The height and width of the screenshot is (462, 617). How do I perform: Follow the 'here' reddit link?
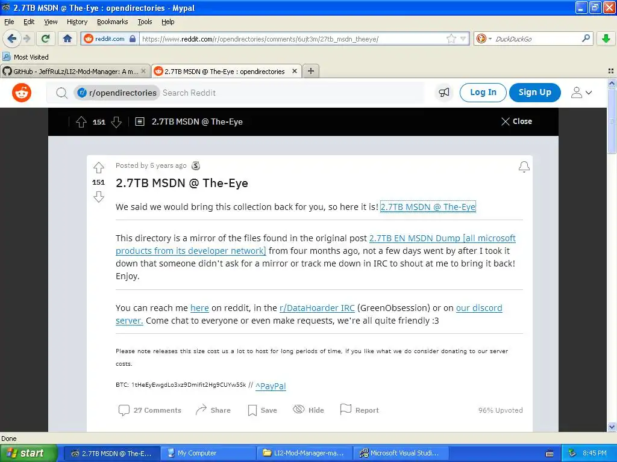point(199,308)
